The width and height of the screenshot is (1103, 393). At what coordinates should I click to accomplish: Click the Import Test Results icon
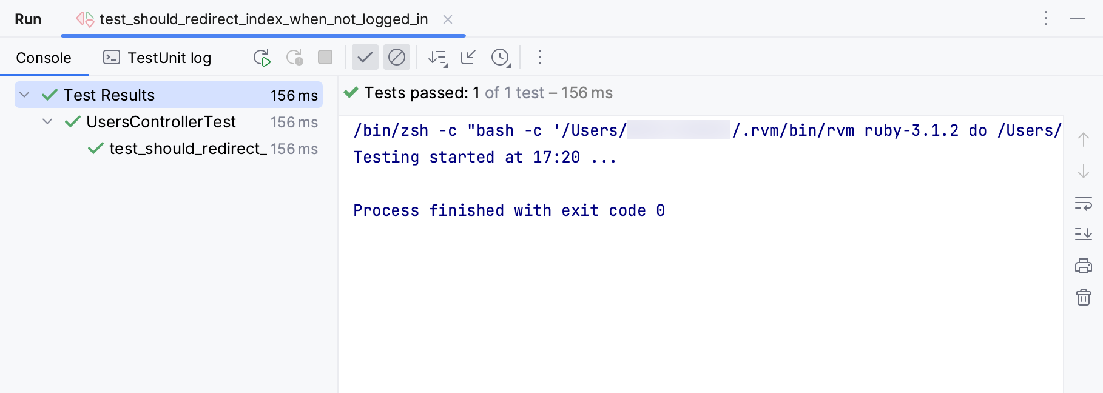point(468,58)
